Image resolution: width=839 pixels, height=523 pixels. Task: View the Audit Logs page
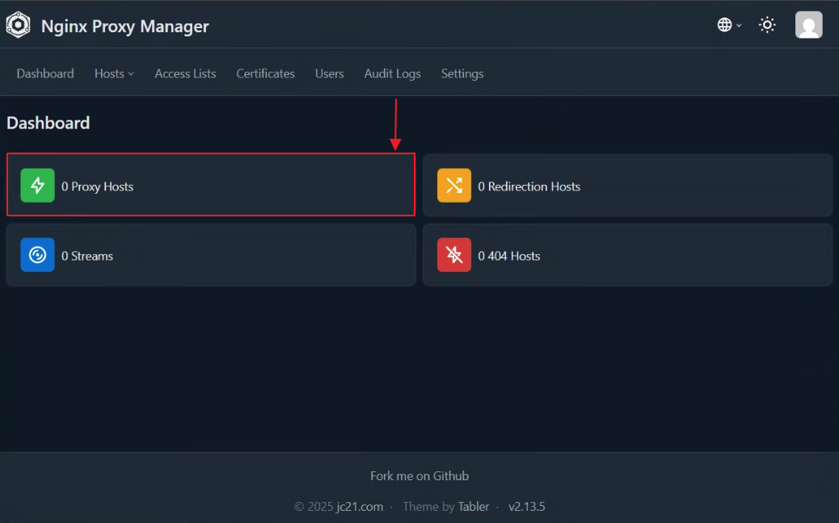(x=392, y=73)
